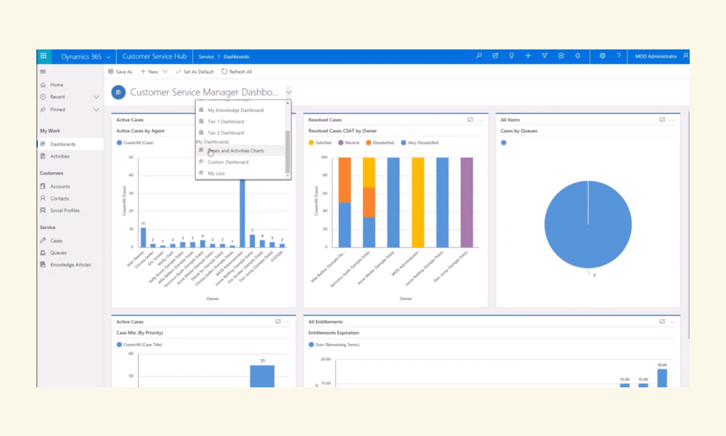Click dashboard list scroll up arrow
This screenshot has width=726, height=436.
tap(287, 103)
